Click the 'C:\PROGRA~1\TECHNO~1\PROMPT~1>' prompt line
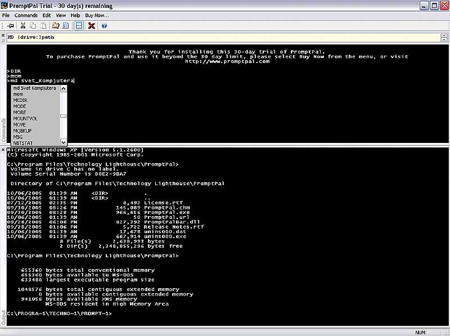 point(60,313)
